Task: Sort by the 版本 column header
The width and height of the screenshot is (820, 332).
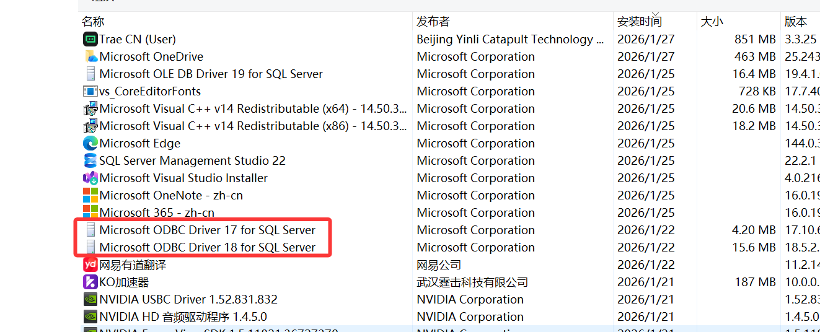Action: [x=796, y=21]
